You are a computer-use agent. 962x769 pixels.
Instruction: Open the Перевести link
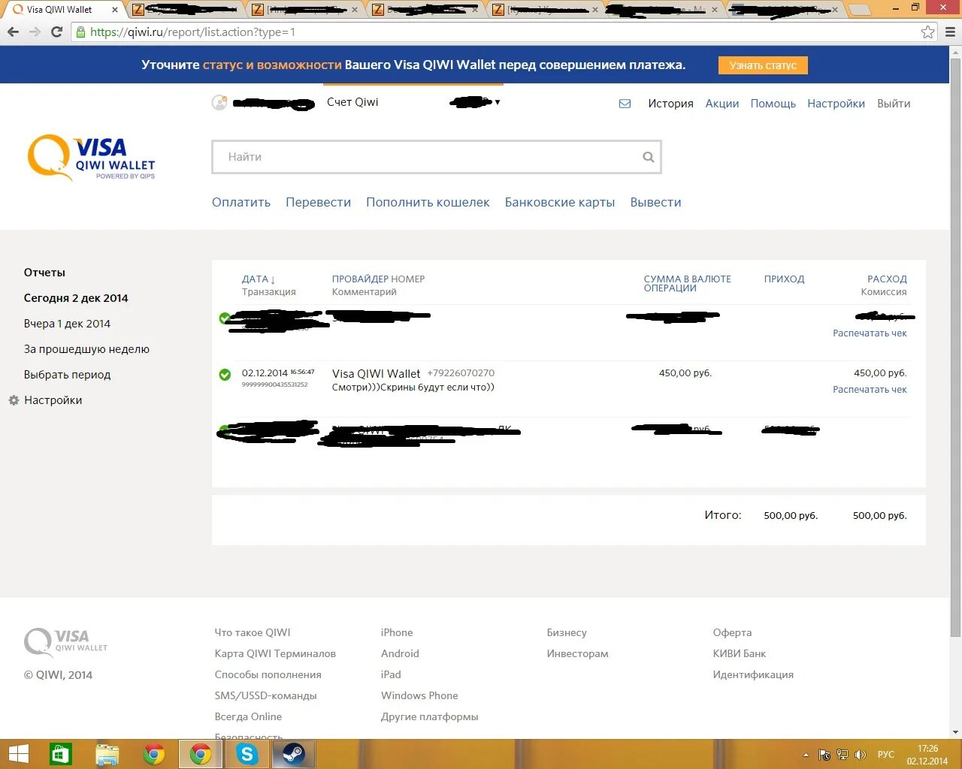(x=318, y=202)
